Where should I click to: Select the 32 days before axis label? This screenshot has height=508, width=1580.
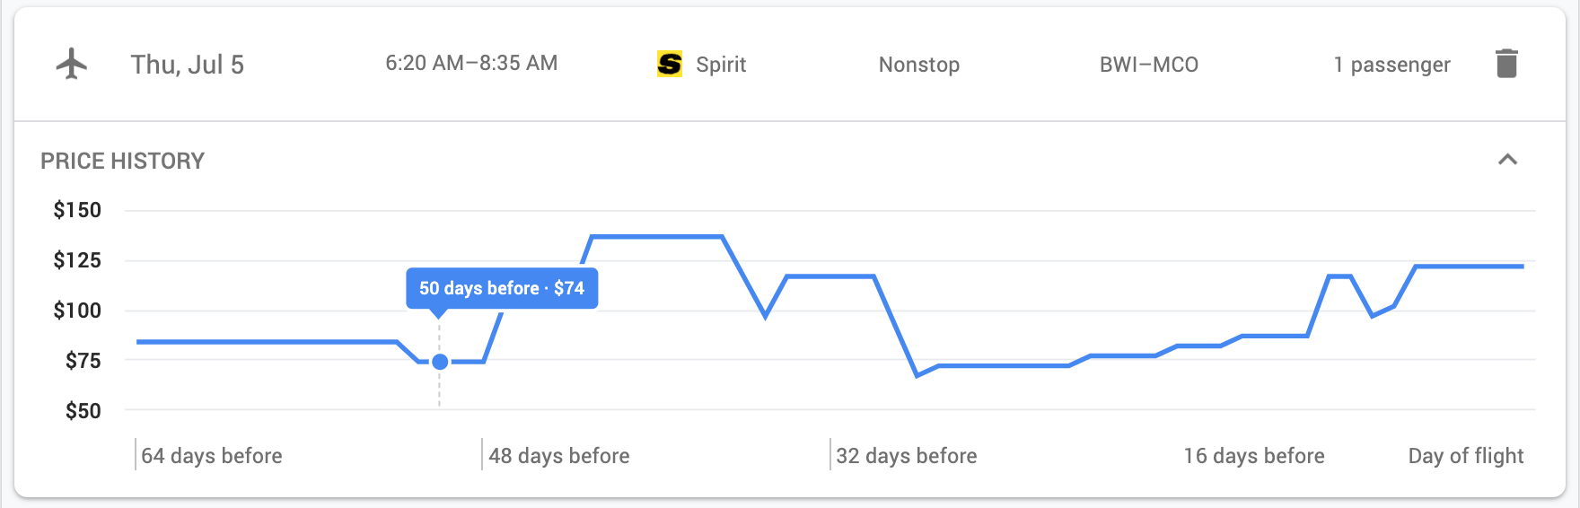point(907,456)
